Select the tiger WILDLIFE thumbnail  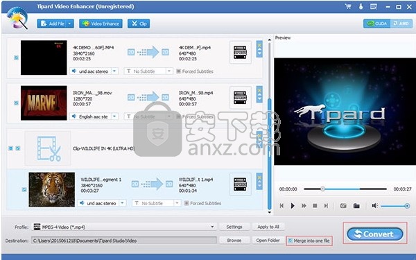52,189
